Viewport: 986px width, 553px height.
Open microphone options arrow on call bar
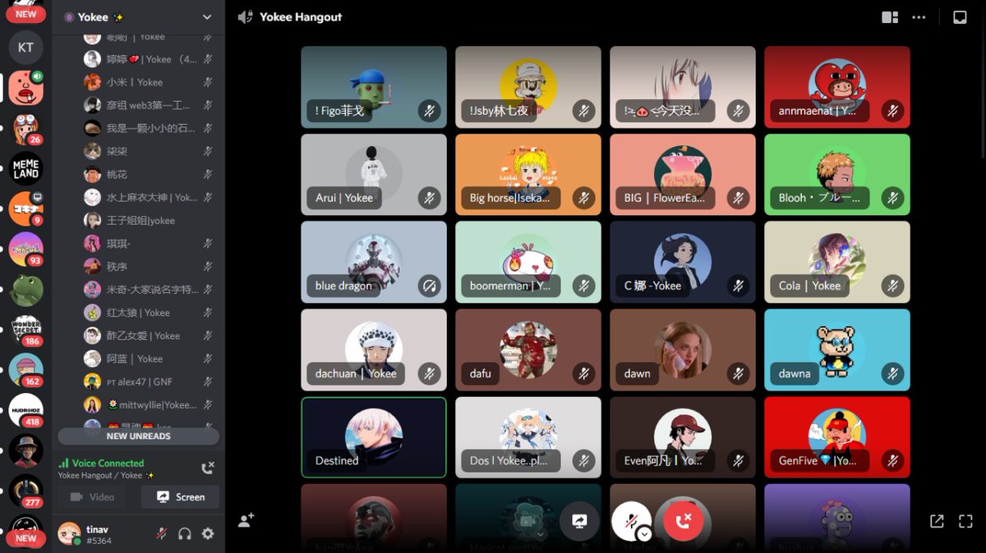pos(644,533)
